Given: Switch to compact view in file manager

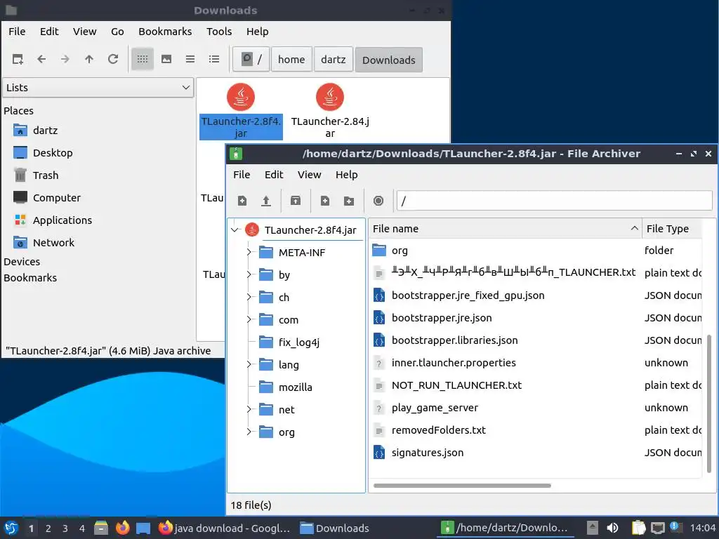Looking at the screenshot, I should point(190,59).
